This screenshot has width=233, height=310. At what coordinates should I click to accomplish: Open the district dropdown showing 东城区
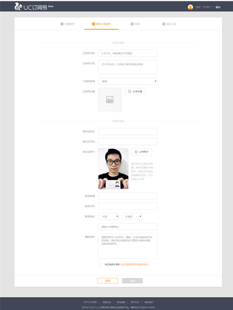coord(132,217)
